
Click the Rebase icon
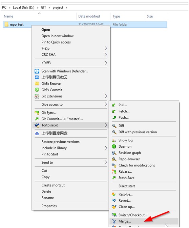pyautogui.click(x=114, y=172)
